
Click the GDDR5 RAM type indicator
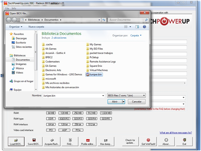coord(106,119)
